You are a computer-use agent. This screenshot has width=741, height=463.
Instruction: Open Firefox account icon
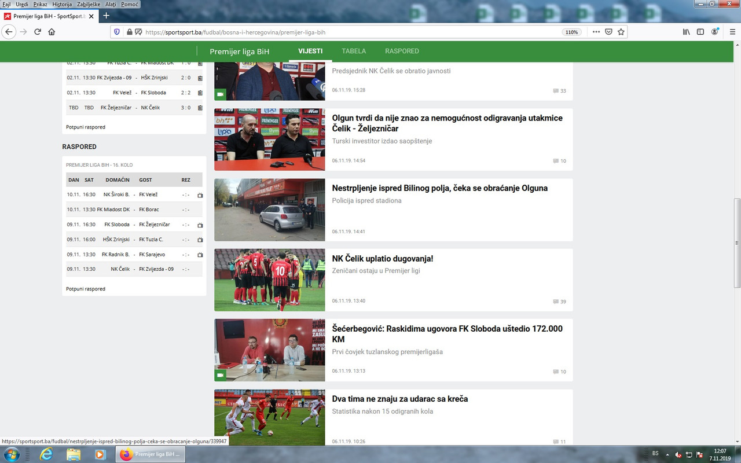click(715, 32)
